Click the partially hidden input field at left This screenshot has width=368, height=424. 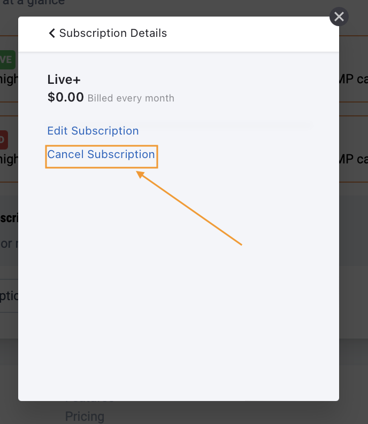pyautogui.click(x=9, y=296)
